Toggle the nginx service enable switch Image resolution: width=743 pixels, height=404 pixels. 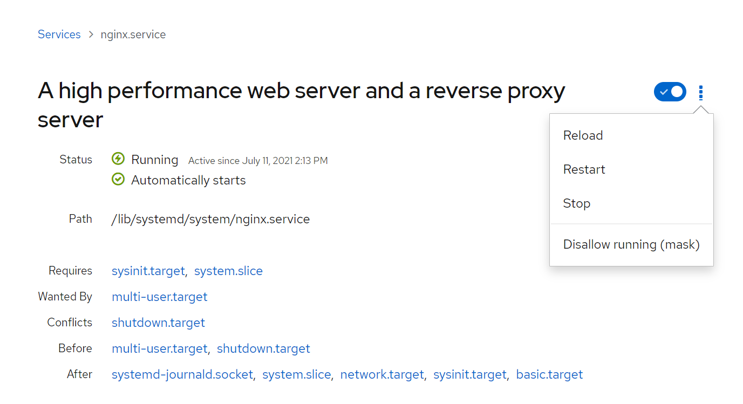[670, 92]
